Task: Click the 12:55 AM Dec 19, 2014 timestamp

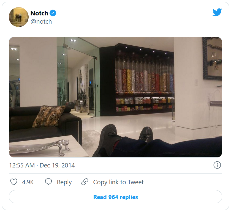Action: (x=42, y=166)
